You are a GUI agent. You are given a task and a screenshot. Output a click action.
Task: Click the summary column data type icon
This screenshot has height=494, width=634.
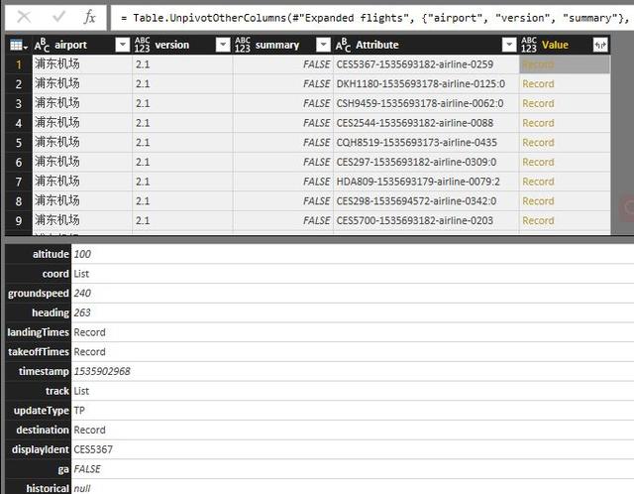[243, 45]
